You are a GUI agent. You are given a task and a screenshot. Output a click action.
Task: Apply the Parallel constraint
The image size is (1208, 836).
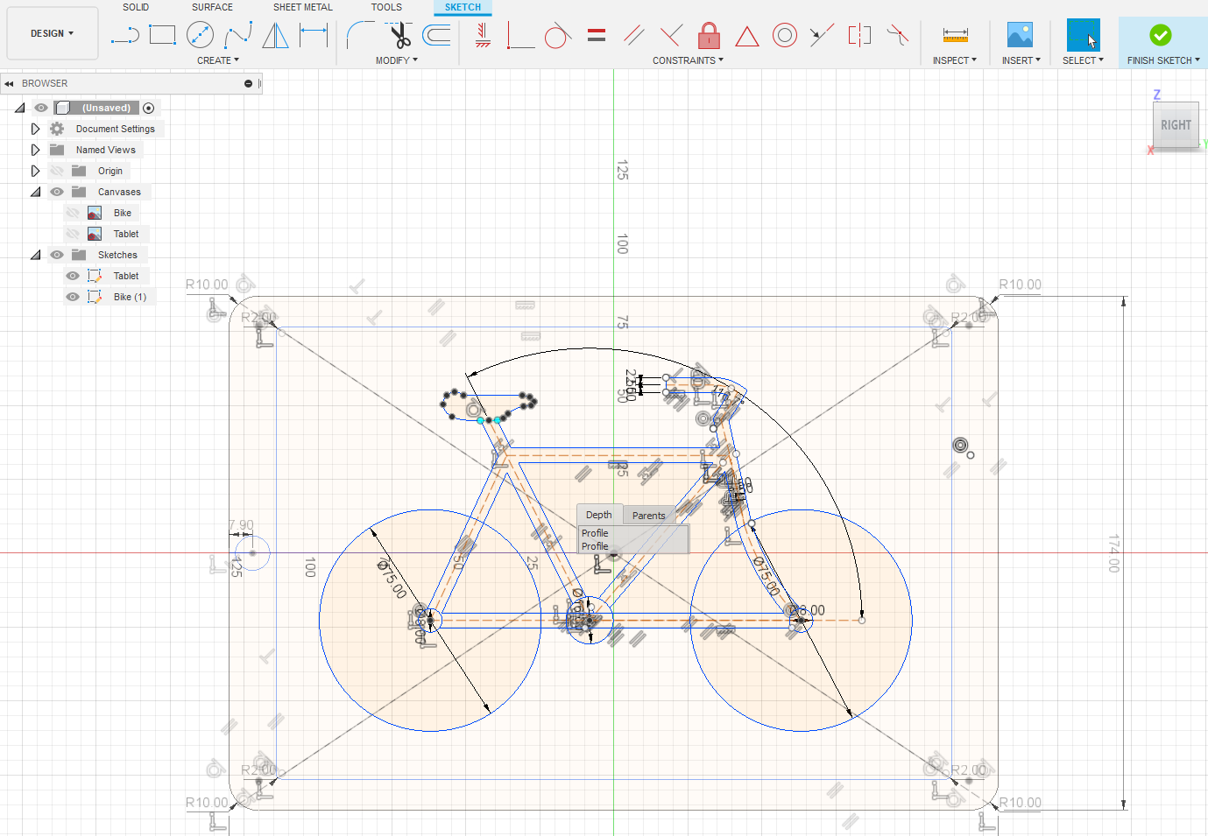tap(634, 36)
